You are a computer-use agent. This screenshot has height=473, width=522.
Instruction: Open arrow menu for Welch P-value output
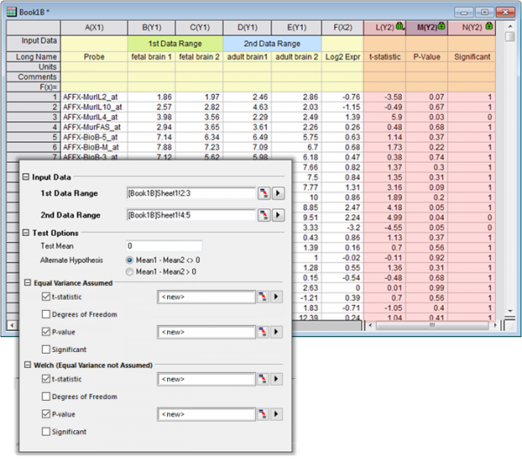tap(277, 415)
